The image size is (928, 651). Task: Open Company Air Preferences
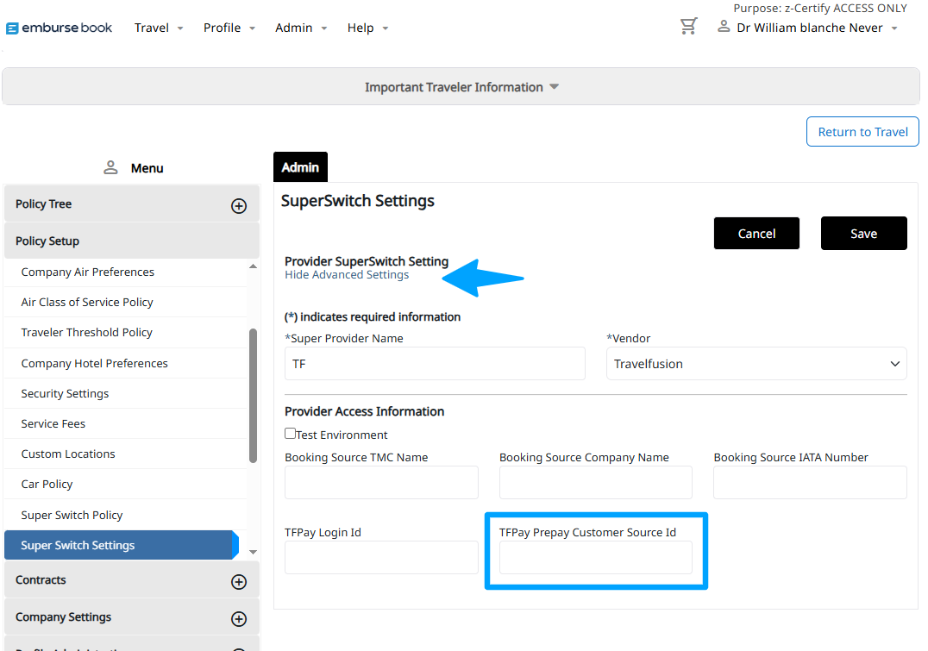click(x=88, y=272)
